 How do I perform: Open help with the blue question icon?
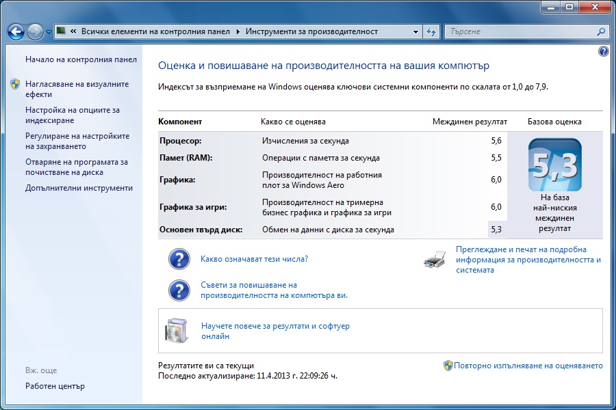point(604,51)
